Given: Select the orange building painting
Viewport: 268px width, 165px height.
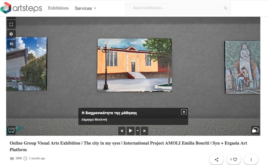Looking at the screenshot, I should pyautogui.click(x=134, y=65).
